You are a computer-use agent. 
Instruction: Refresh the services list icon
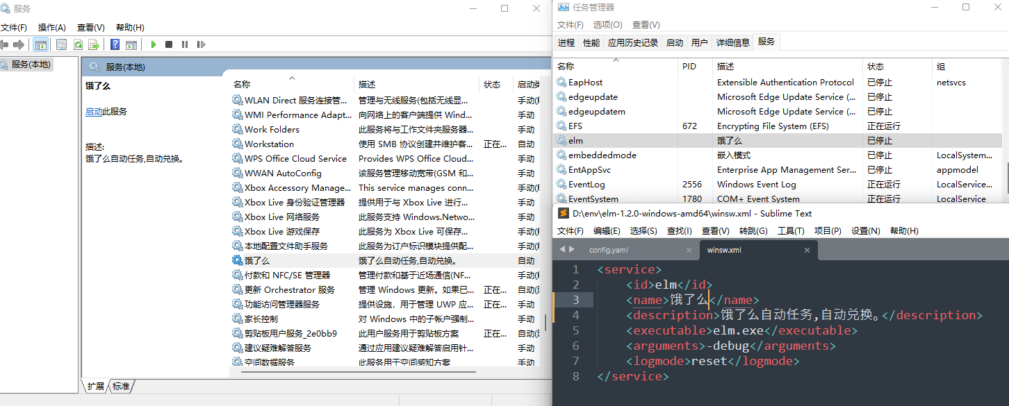[77, 44]
